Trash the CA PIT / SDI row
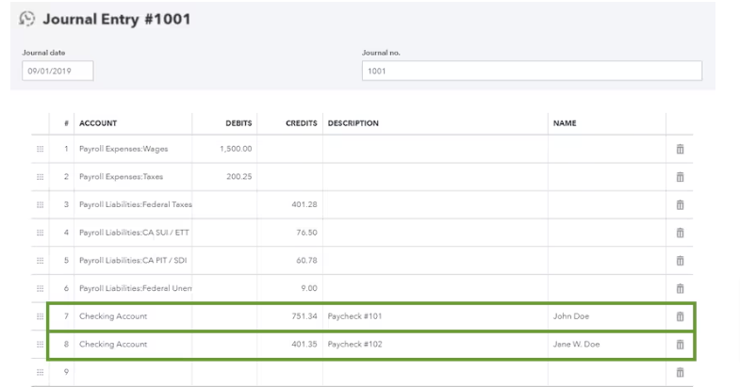 [x=679, y=261]
